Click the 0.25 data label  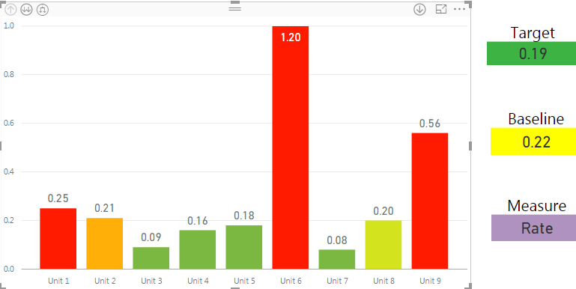[x=58, y=198]
